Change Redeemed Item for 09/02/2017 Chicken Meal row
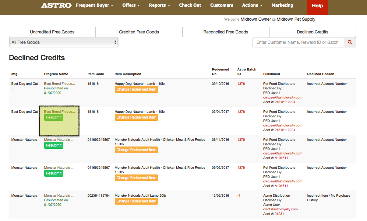The height and width of the screenshot is (221, 367). coord(136,178)
